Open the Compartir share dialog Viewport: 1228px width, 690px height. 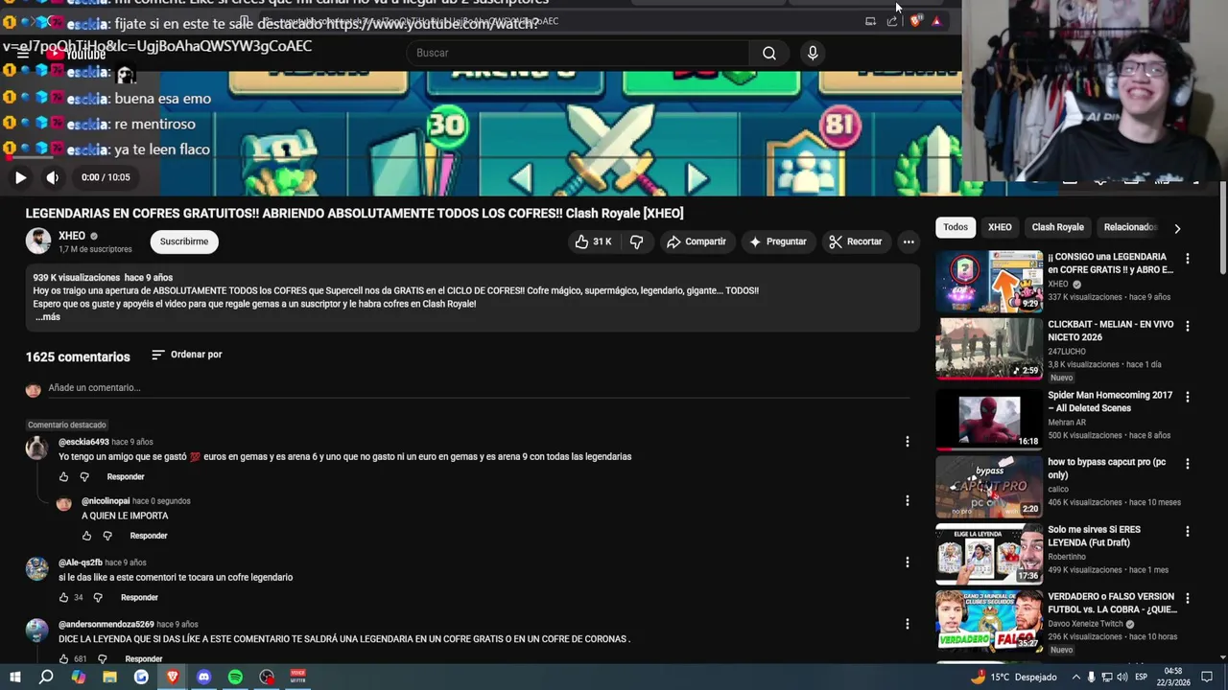697,241
